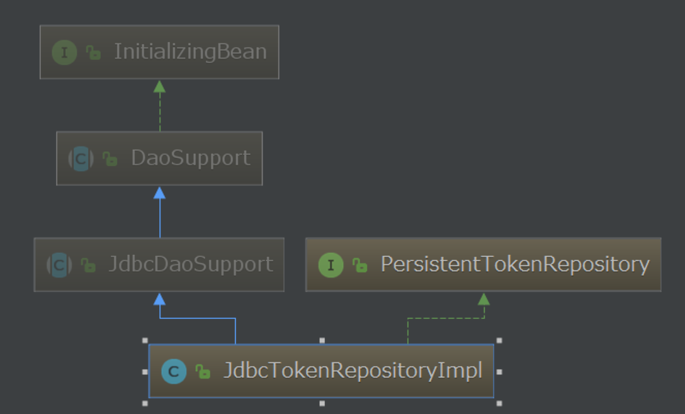Click the blue arrowhead beneath the JdbcDaoSupport node

[x=160, y=299]
